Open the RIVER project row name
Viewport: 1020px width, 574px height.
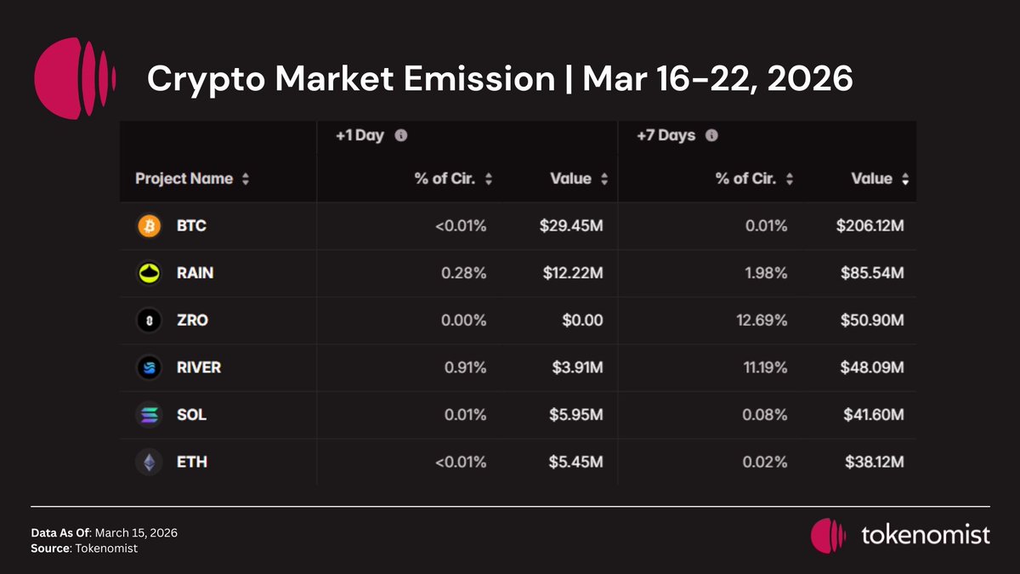[x=198, y=367]
